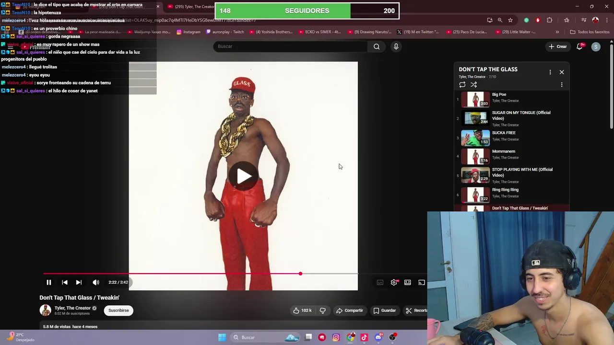The image size is (614, 345).
Task: Open the auronplay - Twitch bookmark
Action: [x=225, y=32]
